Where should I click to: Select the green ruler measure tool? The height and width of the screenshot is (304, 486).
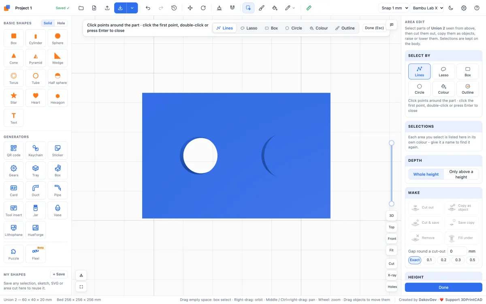pyautogui.click(x=309, y=8)
